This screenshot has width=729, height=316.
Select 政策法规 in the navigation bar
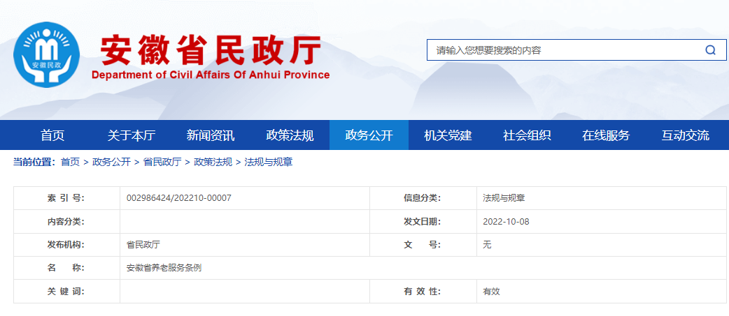(290, 135)
